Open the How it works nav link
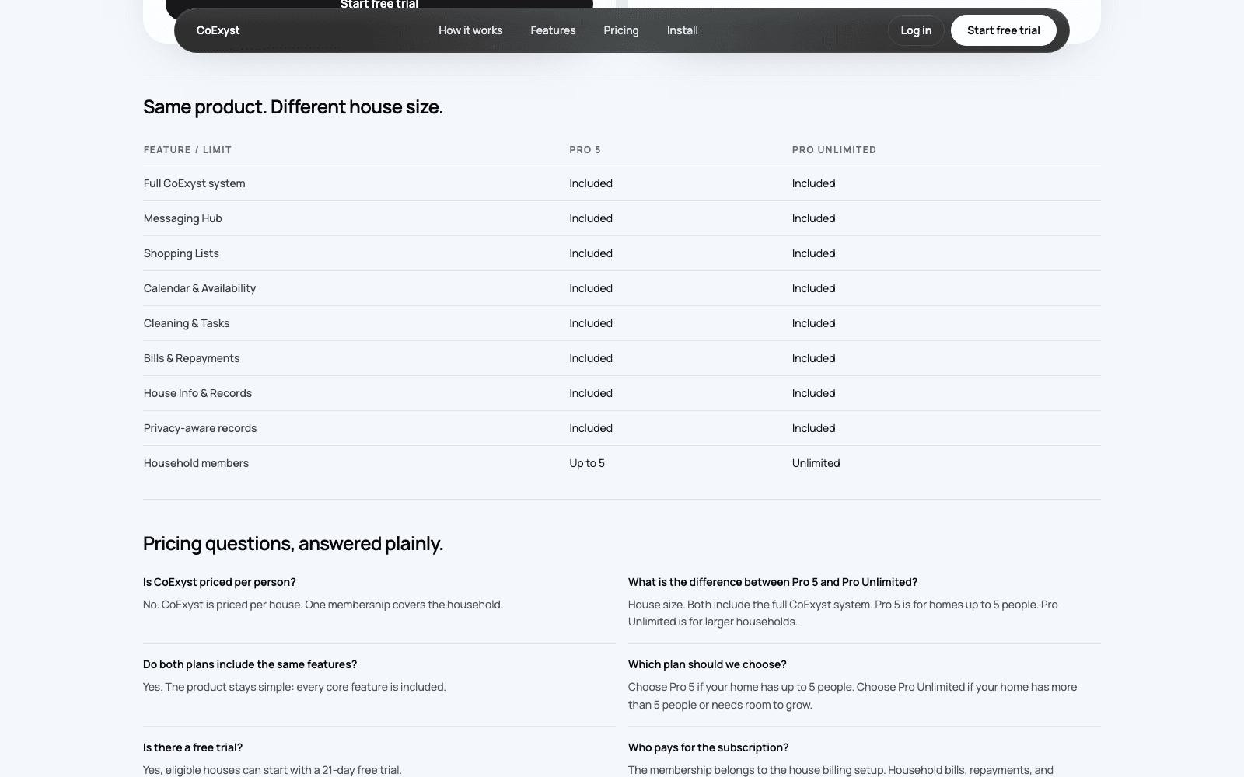Image resolution: width=1244 pixels, height=777 pixels. click(x=470, y=30)
